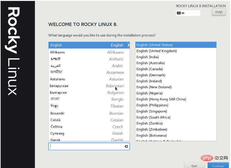Screen dimensions: 231x168
Task: Click the keyboard layout icon
Action: [x=179, y=13]
